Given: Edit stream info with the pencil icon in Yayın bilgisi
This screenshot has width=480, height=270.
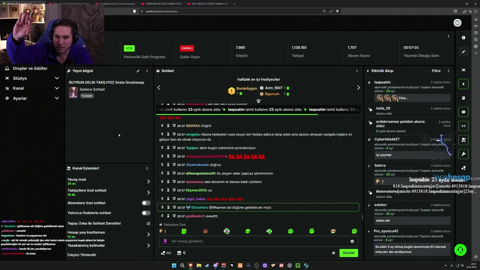Looking at the screenshot, I should click(x=138, y=71).
